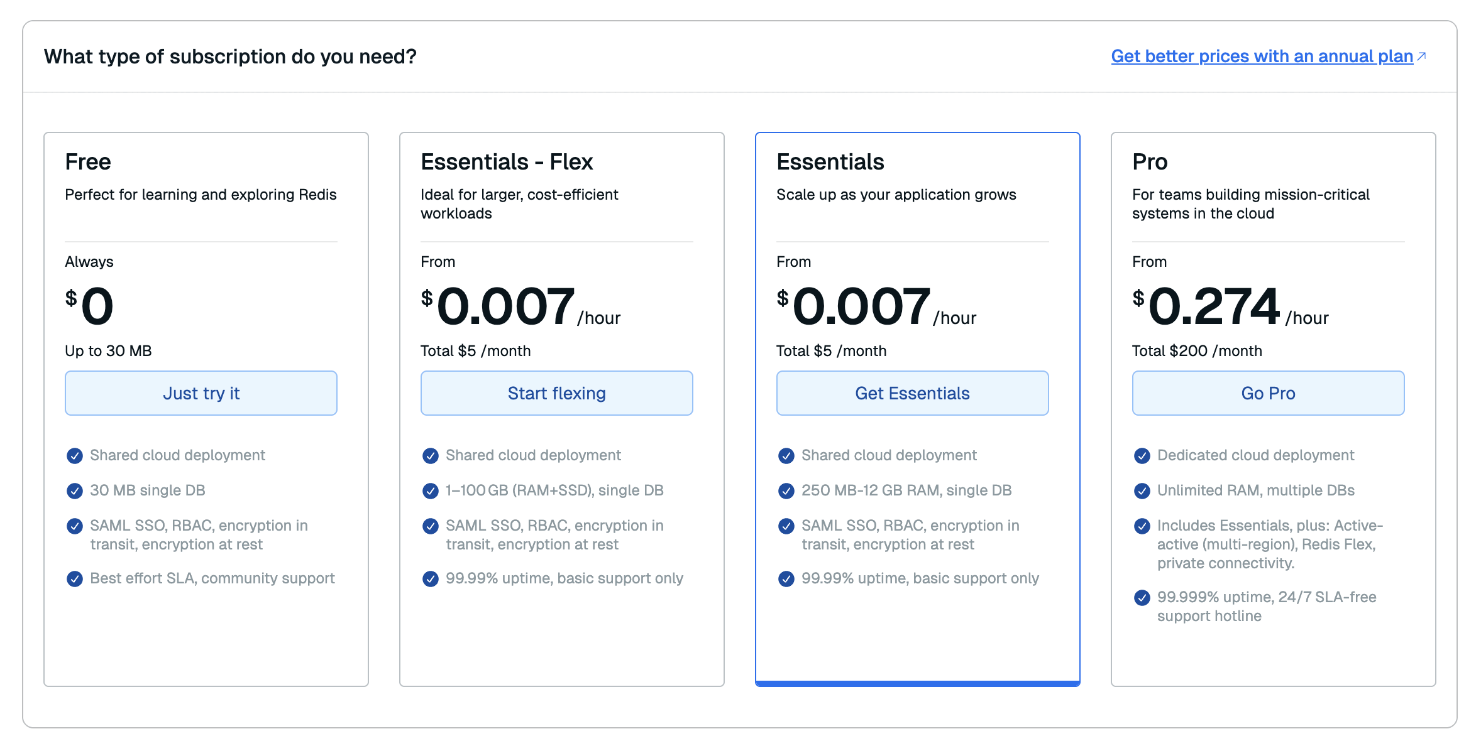Viewport: 1476px width, 746px height.
Task: Click the Go Pro button
Action: [1268, 393]
